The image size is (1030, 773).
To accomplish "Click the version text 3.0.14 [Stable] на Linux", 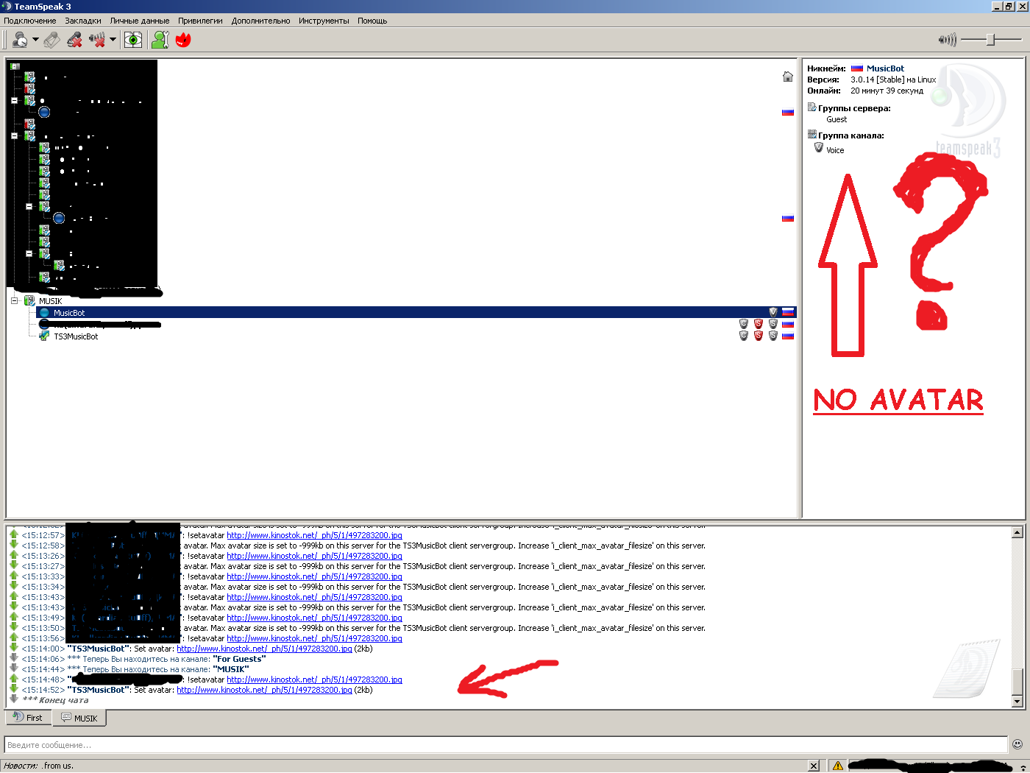I will [893, 80].
